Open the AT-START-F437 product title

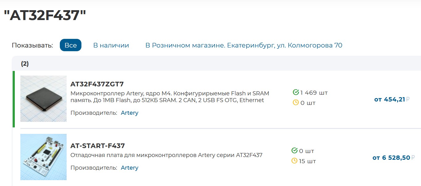(97, 146)
